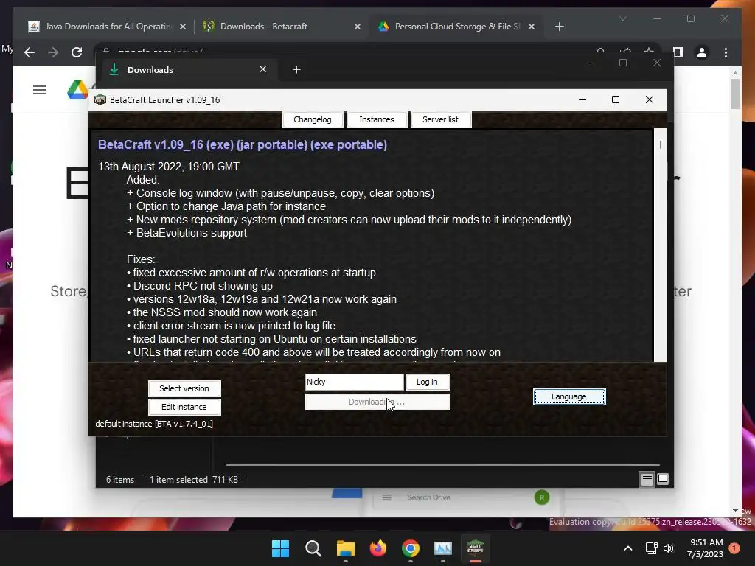Open the resource monitor taskbar icon
The height and width of the screenshot is (566, 755).
(443, 548)
